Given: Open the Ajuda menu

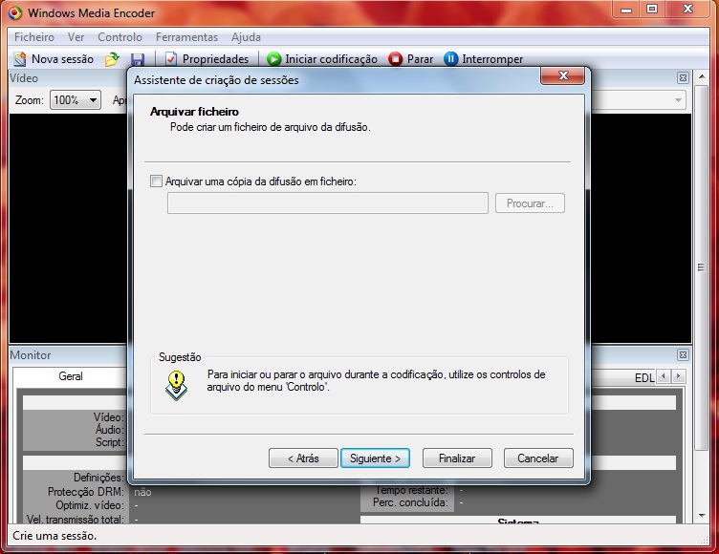Looking at the screenshot, I should point(247,37).
